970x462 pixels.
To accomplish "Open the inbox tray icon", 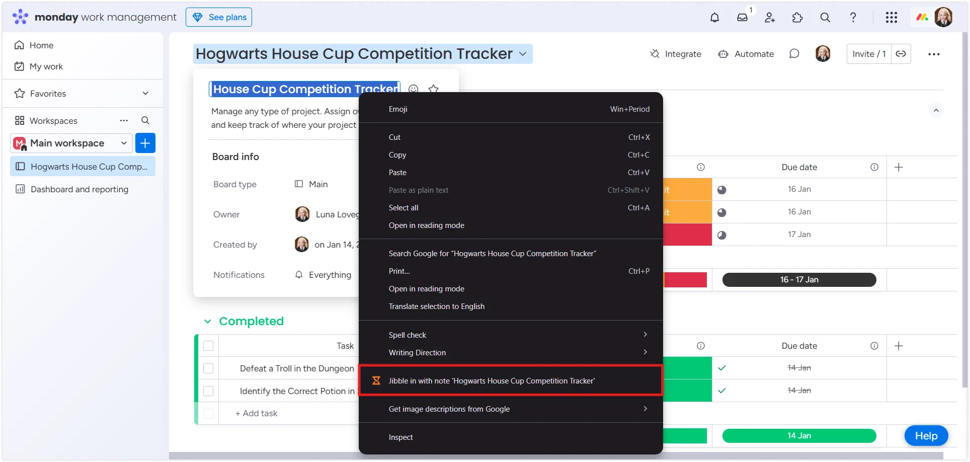I will pos(742,18).
